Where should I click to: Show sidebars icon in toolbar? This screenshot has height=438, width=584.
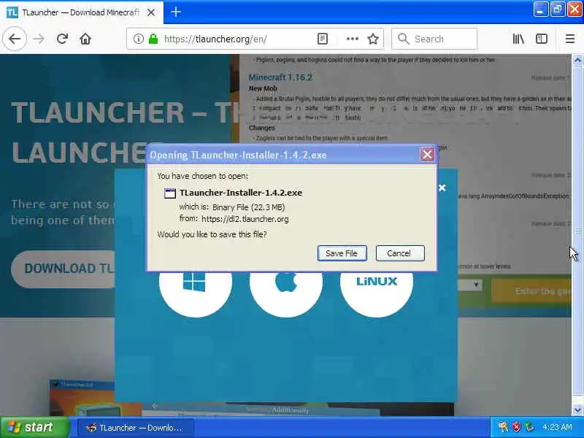(x=542, y=39)
